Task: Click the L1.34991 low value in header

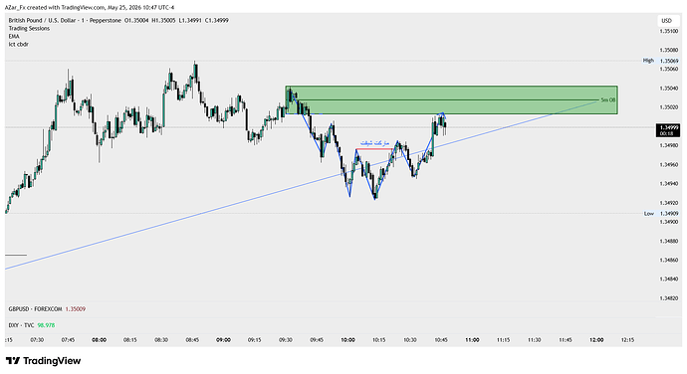Action: coord(190,21)
